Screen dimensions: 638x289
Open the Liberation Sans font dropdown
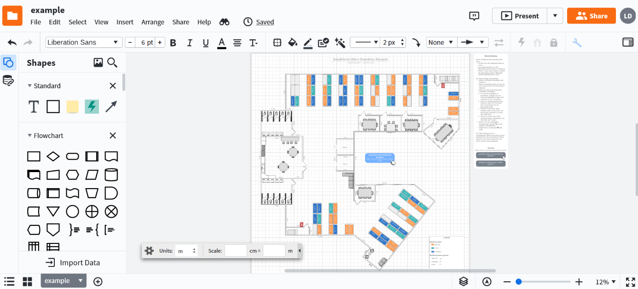point(83,42)
